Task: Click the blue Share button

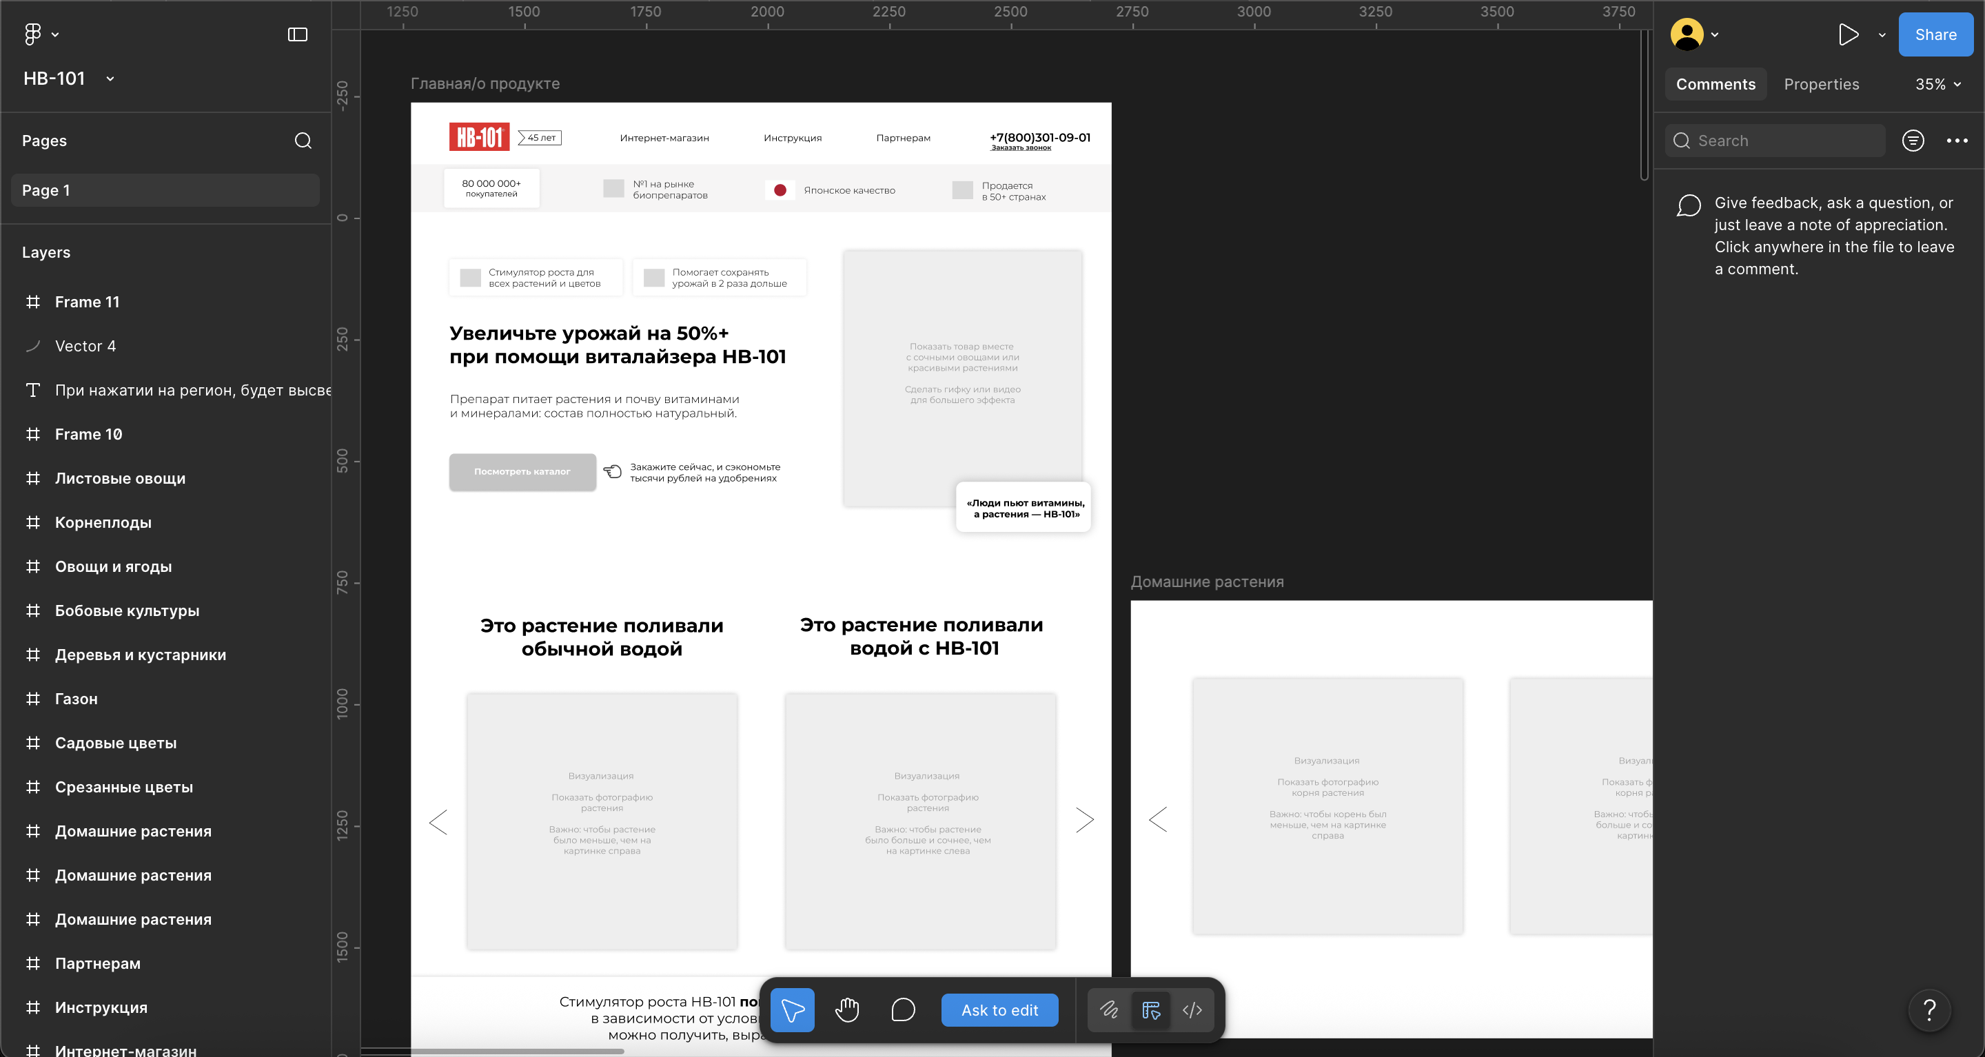Action: pyautogui.click(x=1935, y=34)
